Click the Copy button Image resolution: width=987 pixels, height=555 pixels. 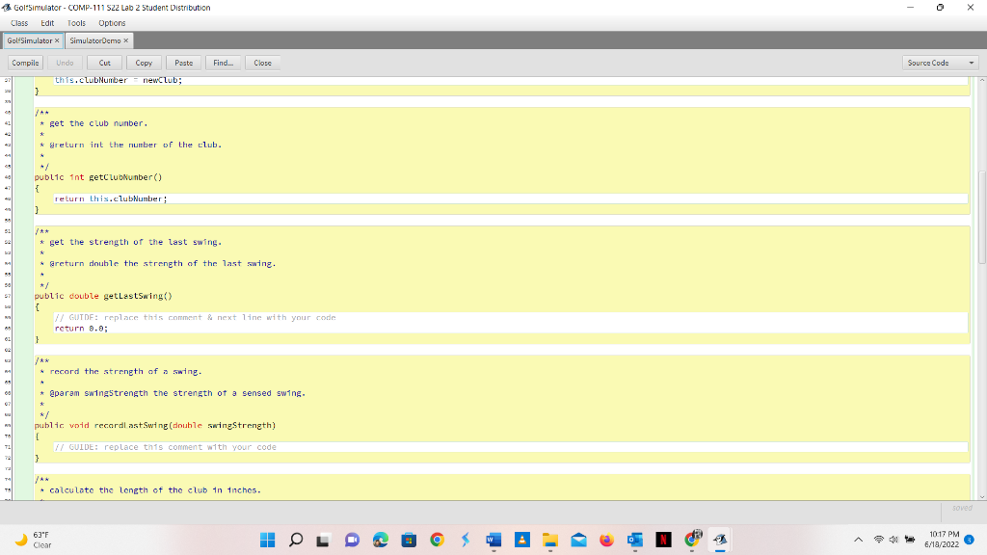click(144, 63)
